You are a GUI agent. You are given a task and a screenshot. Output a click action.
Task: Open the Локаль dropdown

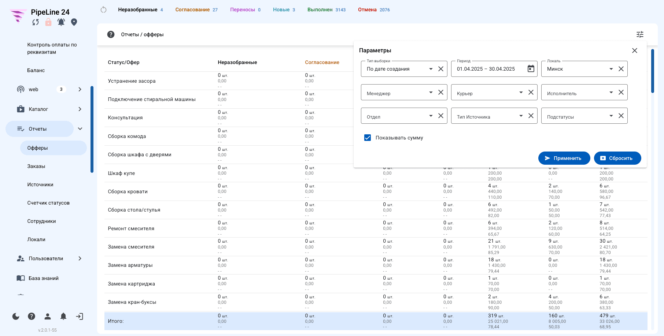[x=611, y=69]
